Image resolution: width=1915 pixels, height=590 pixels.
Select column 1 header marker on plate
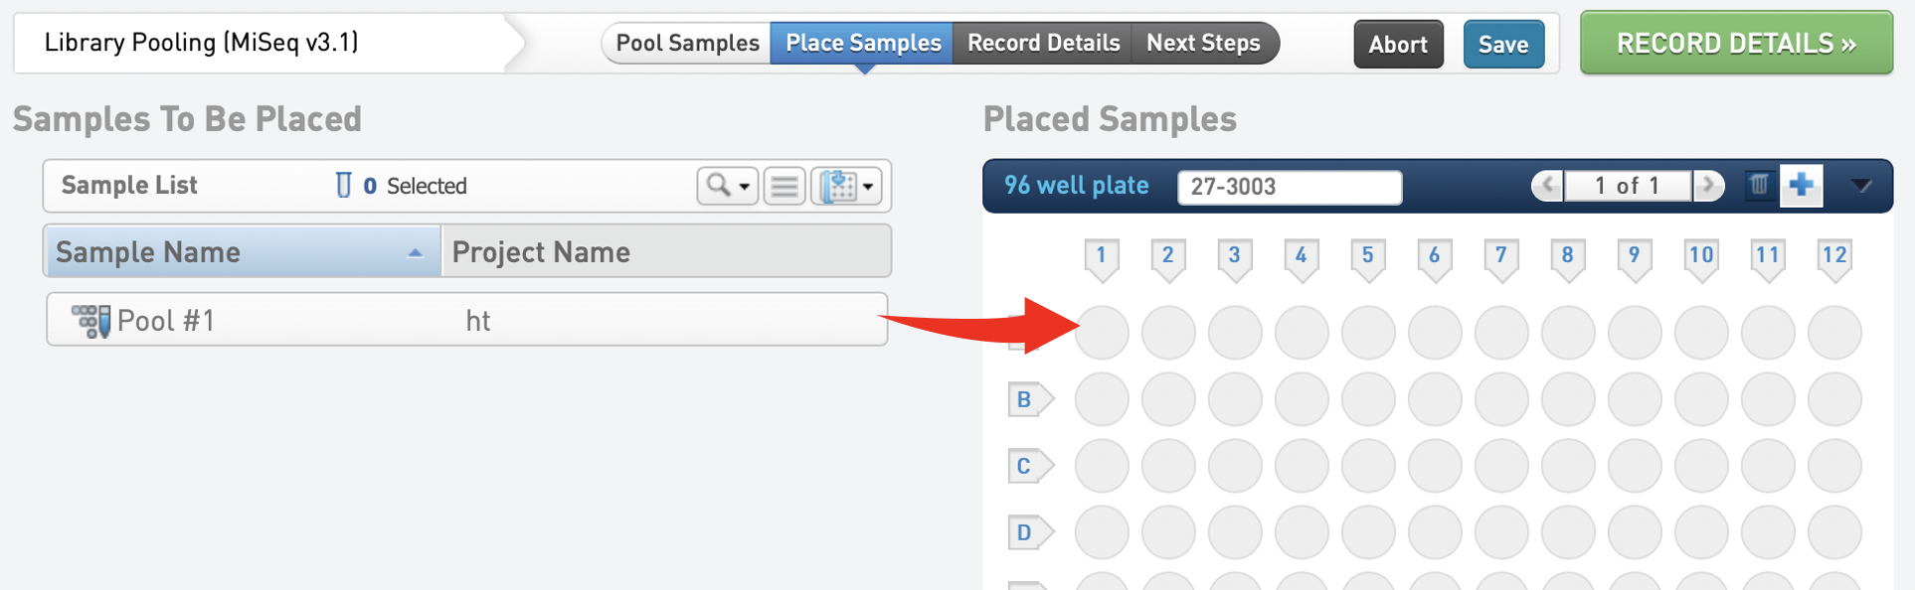[1101, 256]
